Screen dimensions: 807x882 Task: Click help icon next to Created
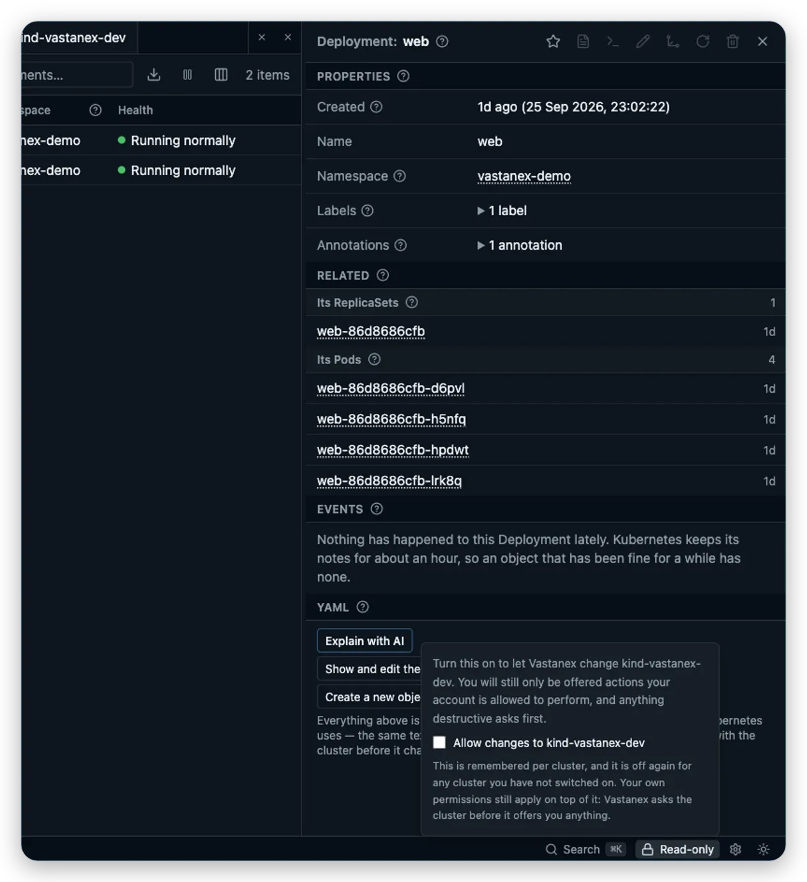pyautogui.click(x=377, y=107)
